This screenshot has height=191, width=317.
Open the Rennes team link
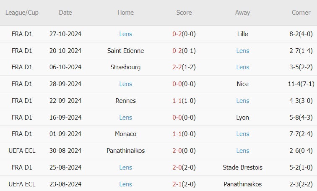125,101
